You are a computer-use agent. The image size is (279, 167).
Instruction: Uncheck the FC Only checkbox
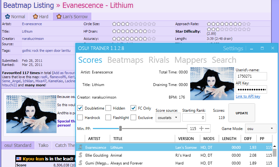133,108
